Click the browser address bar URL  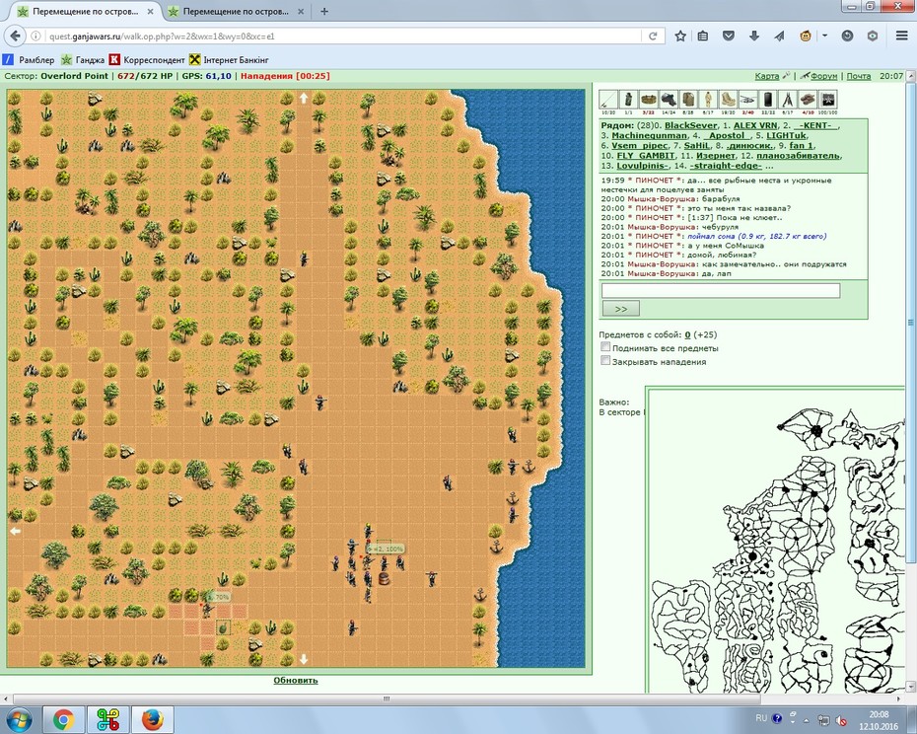(162, 37)
